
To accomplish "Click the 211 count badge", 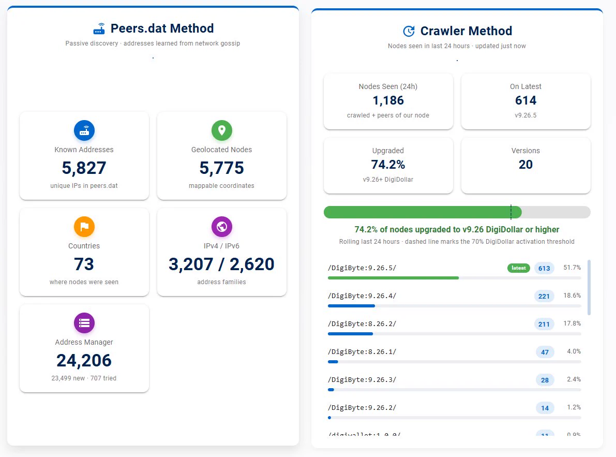I will pyautogui.click(x=544, y=324).
